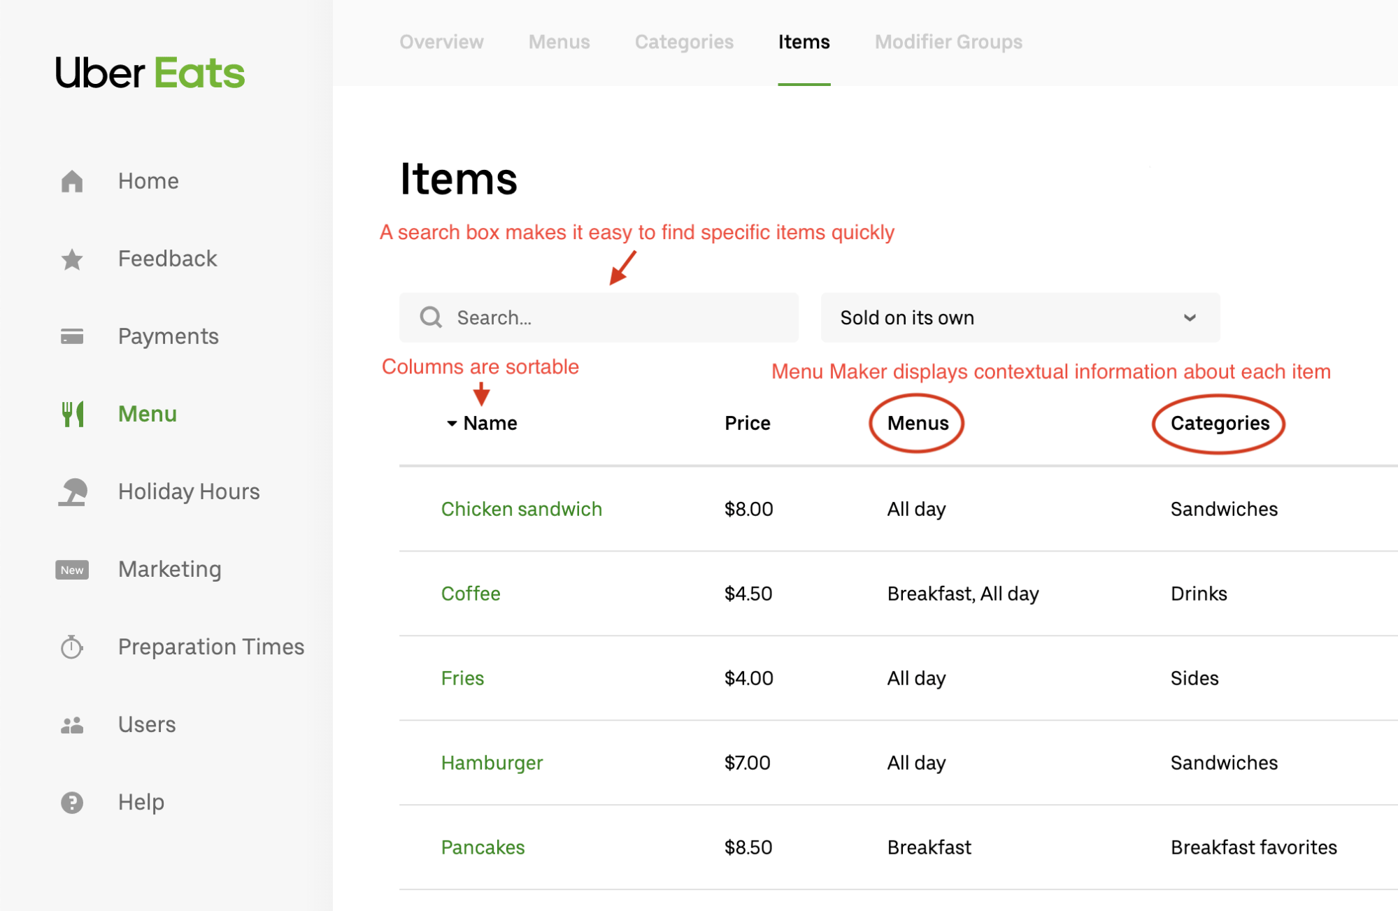Click the Preparation Times stopwatch icon
The height and width of the screenshot is (911, 1398).
72,647
